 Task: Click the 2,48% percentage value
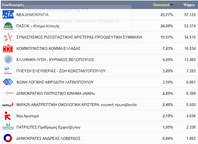click(168, 105)
